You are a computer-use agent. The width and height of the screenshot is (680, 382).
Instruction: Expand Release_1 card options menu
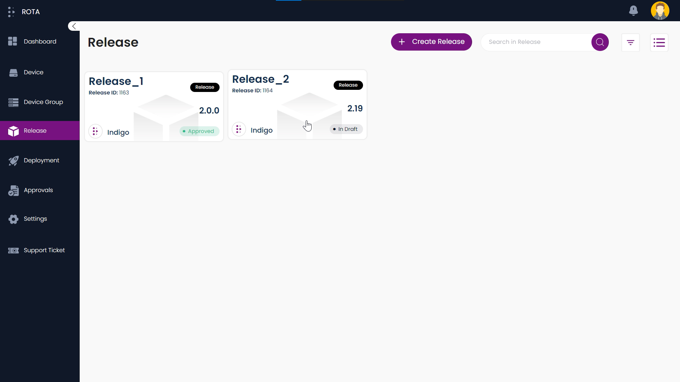95,131
